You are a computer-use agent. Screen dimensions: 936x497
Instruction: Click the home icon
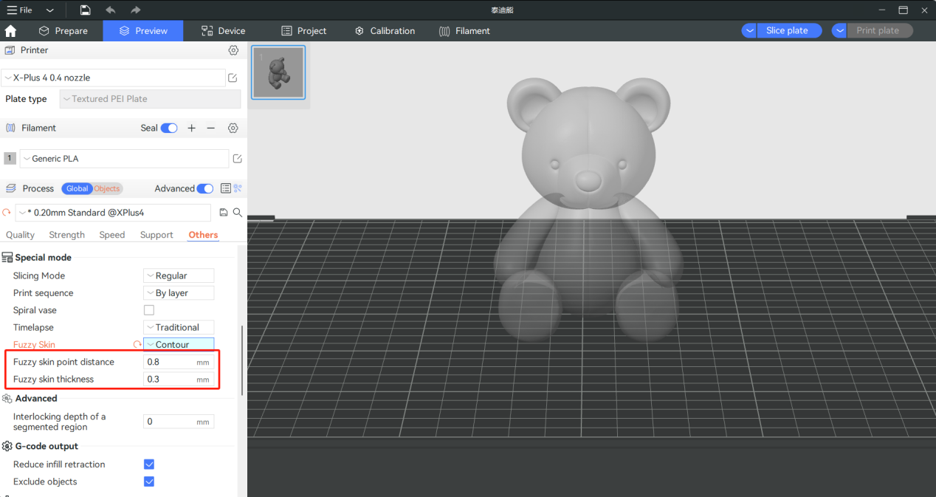coord(10,31)
